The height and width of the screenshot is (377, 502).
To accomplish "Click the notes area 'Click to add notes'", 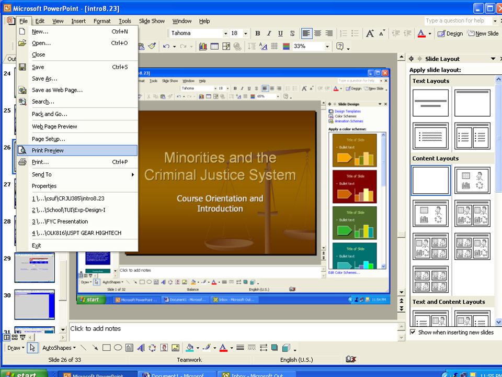I will (233, 332).
